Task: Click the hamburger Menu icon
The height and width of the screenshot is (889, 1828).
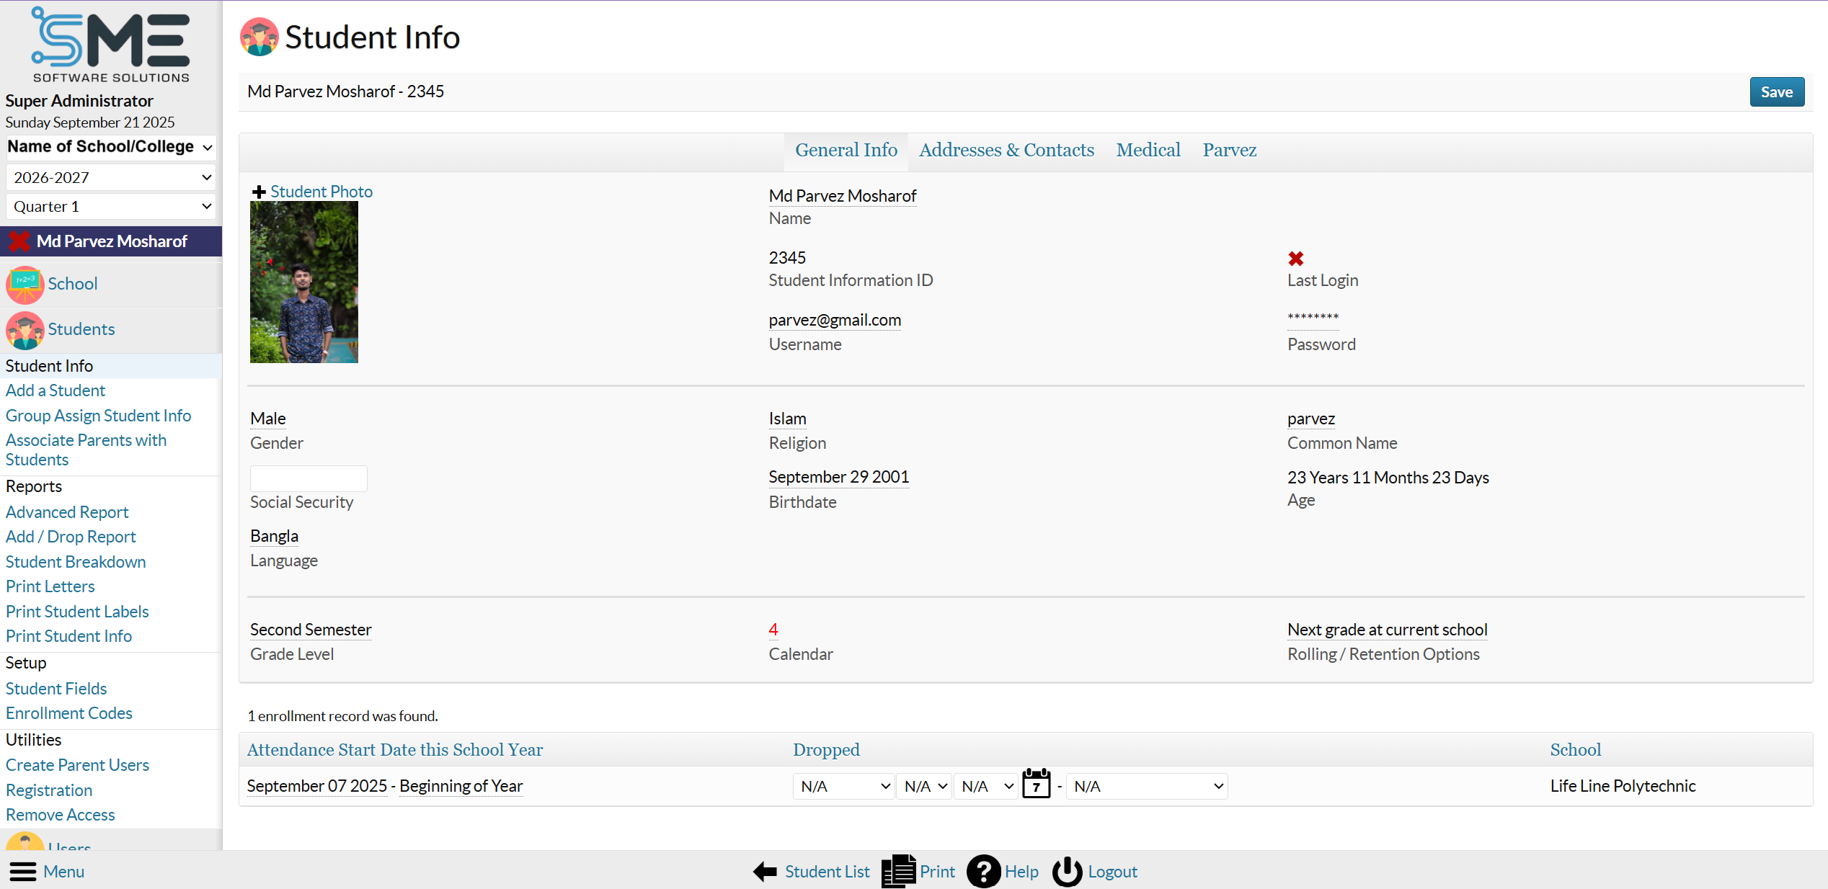Action: pyautogui.click(x=22, y=872)
